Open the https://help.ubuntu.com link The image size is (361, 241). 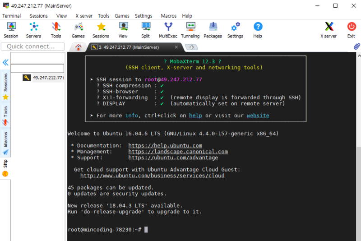click(x=165, y=145)
